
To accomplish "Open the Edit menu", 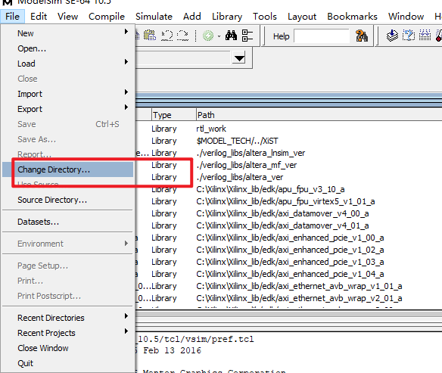I will point(39,17).
